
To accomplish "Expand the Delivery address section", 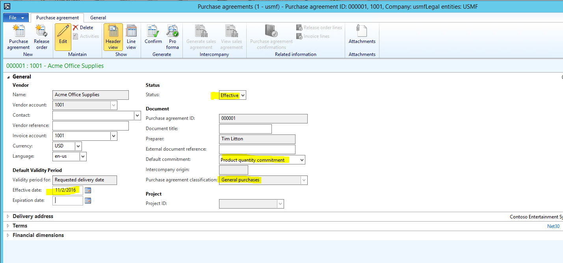I will tap(33, 216).
